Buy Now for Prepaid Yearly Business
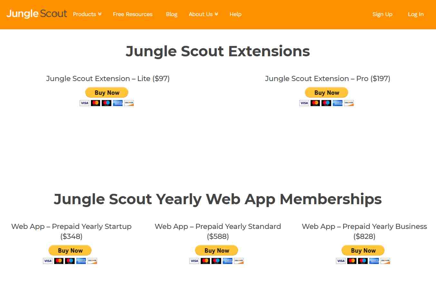The width and height of the screenshot is (436, 282). (363, 250)
